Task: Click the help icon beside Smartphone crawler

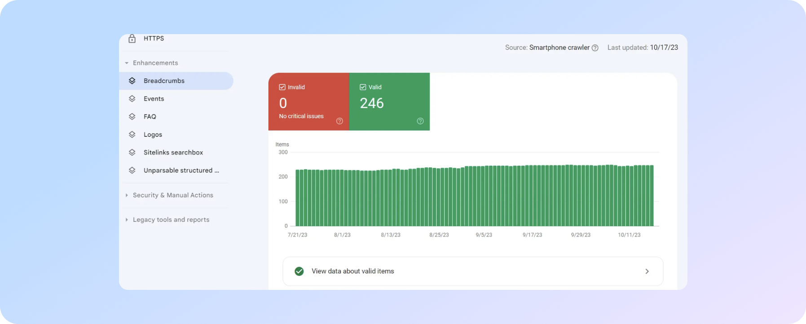Action: coord(595,48)
